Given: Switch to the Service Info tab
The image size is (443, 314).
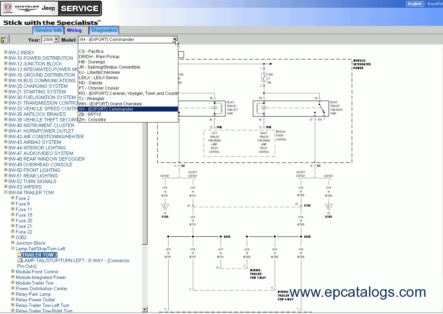Looking at the screenshot, I should 48,30.
